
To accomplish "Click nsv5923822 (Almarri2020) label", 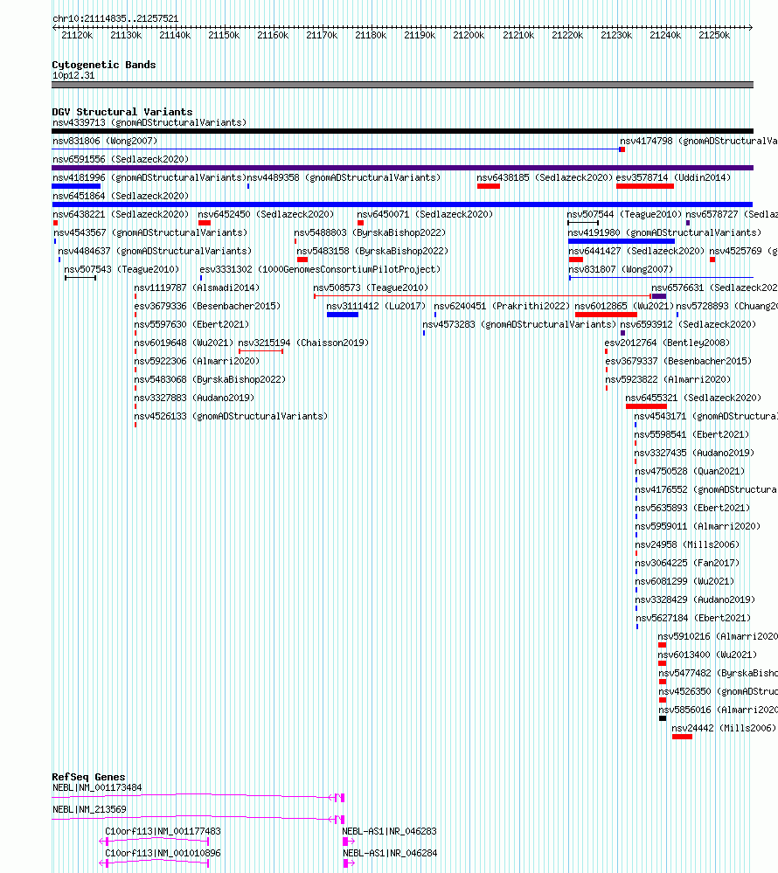I will coord(668,380).
